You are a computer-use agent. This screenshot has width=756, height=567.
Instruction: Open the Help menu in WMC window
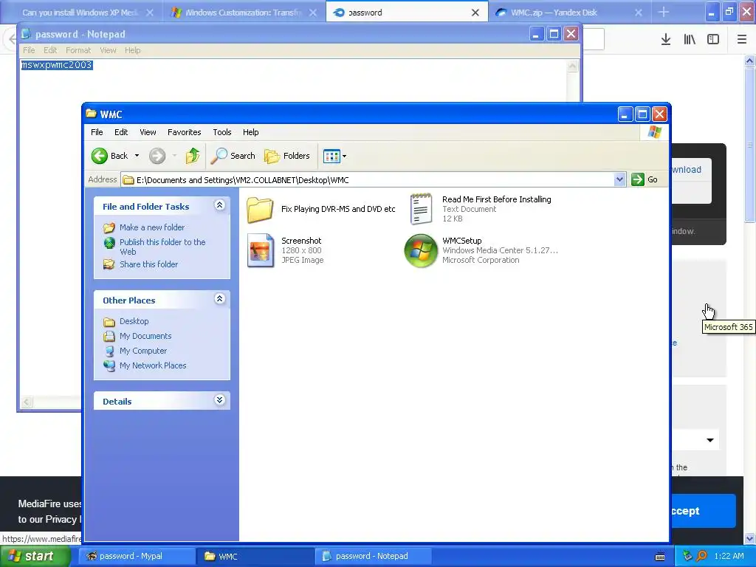tap(251, 132)
